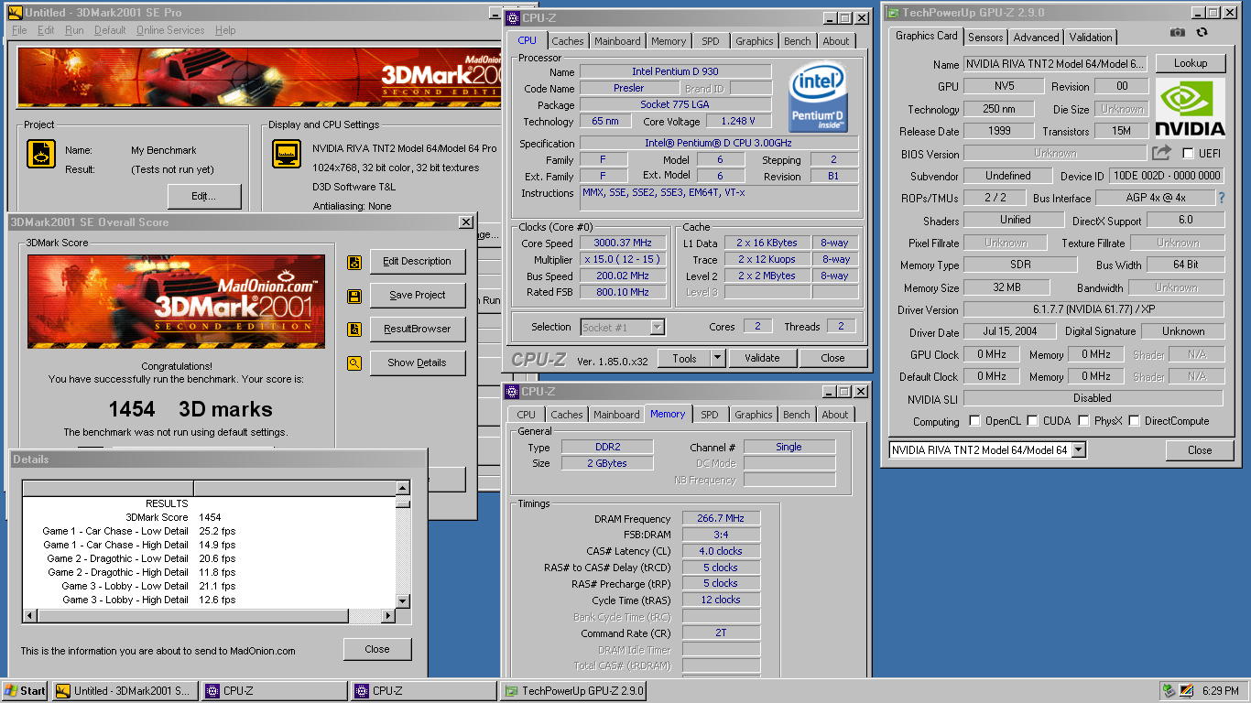Click the Details list vertical scrollbar up arrow
The image size is (1251, 703).
click(403, 488)
